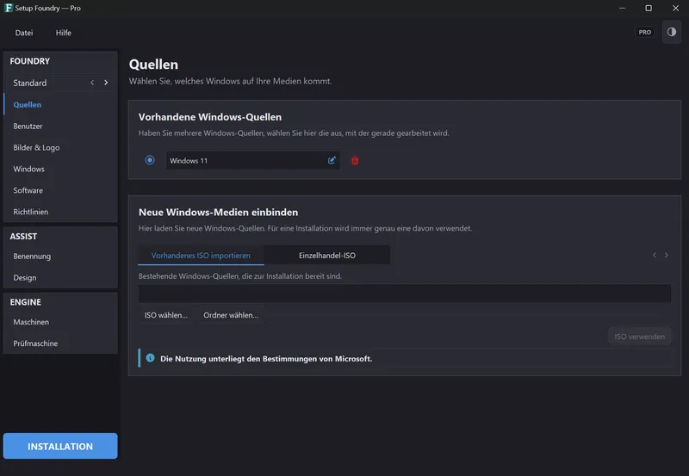Click the ENGINE section header
Image resolution: width=689 pixels, height=476 pixels.
(x=26, y=302)
